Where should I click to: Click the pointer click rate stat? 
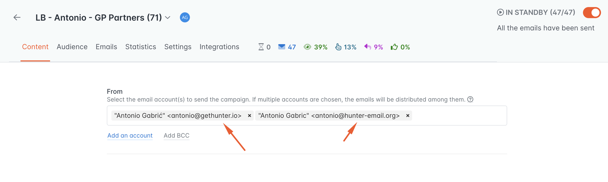coord(346,47)
